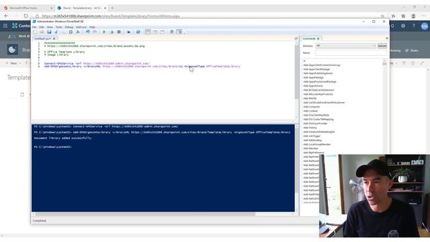
Task: Click the Connect-SPOService line in script
Action: [x=97, y=63]
